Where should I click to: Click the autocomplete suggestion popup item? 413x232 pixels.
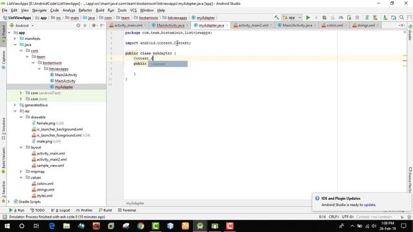[168, 64]
